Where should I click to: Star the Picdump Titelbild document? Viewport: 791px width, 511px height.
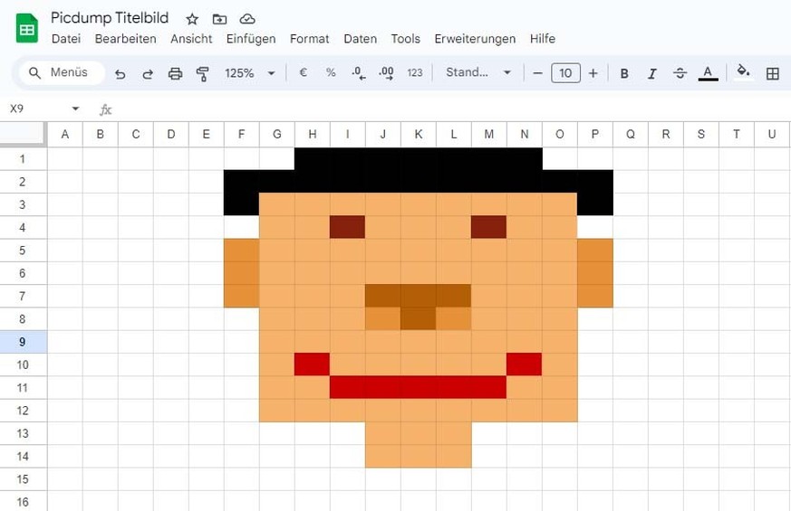192,19
